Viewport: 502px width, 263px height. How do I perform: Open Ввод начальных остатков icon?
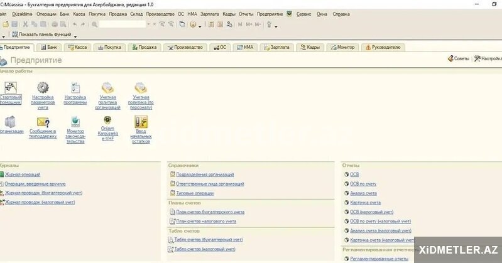141,122
